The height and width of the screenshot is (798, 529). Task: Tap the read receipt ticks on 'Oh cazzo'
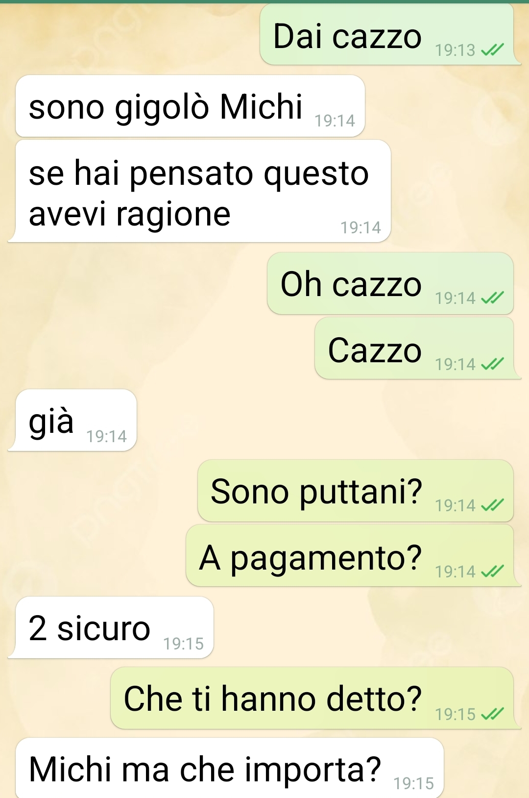492,298
